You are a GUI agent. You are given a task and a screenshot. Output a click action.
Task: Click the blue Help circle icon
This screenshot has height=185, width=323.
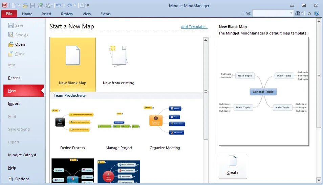pos(317,13)
